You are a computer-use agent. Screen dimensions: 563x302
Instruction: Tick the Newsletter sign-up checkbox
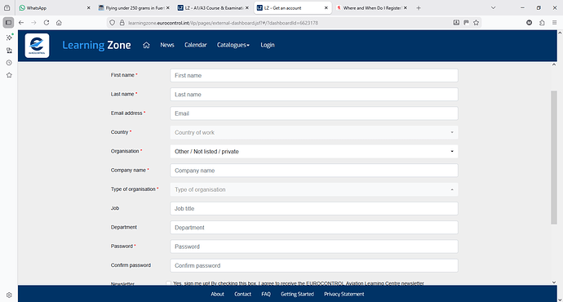pyautogui.click(x=168, y=283)
